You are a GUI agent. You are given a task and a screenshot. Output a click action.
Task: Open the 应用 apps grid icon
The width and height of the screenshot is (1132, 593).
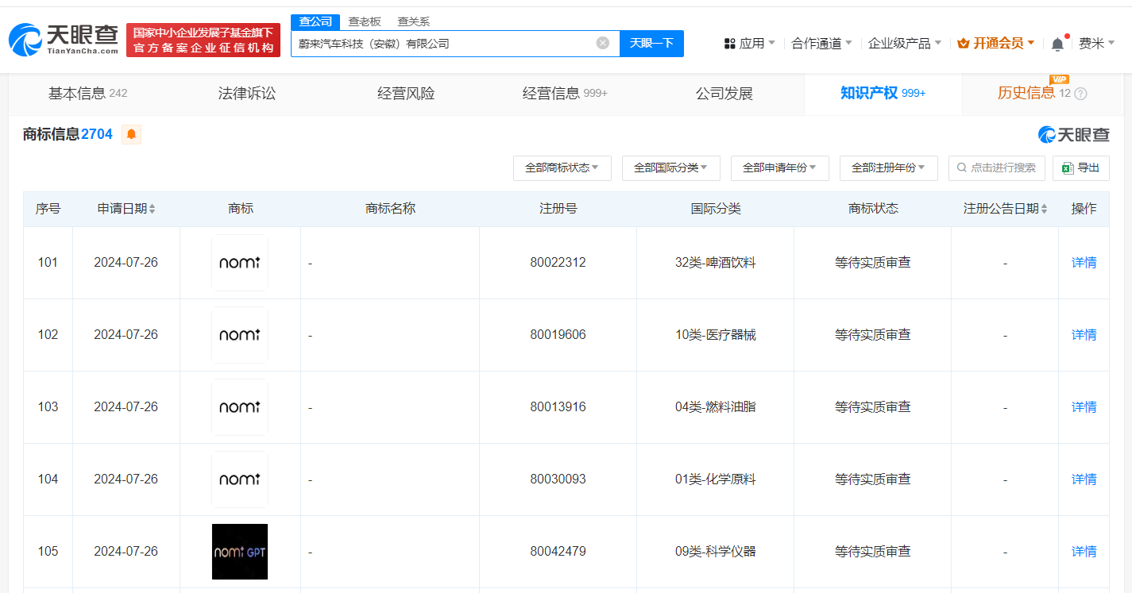coord(730,43)
